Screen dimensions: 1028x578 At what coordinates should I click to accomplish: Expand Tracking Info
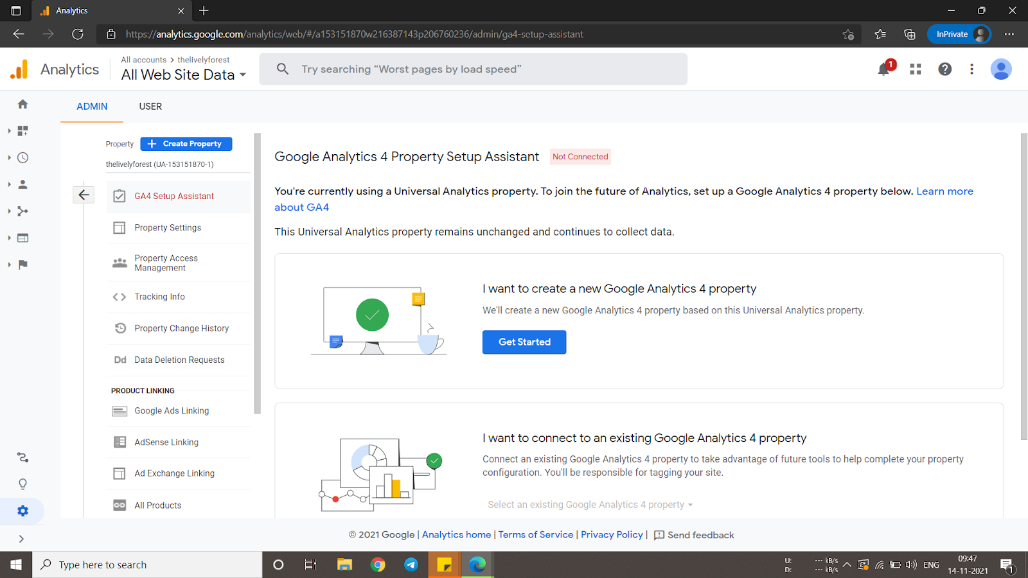[x=179, y=297]
